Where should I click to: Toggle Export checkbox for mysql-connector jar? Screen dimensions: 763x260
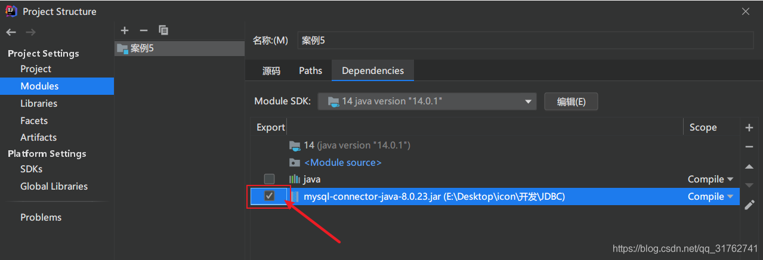point(269,196)
